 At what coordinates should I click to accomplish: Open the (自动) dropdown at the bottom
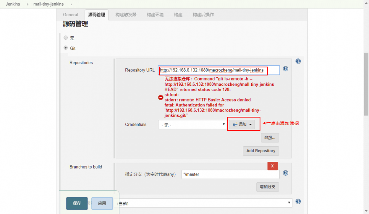(x=205, y=203)
